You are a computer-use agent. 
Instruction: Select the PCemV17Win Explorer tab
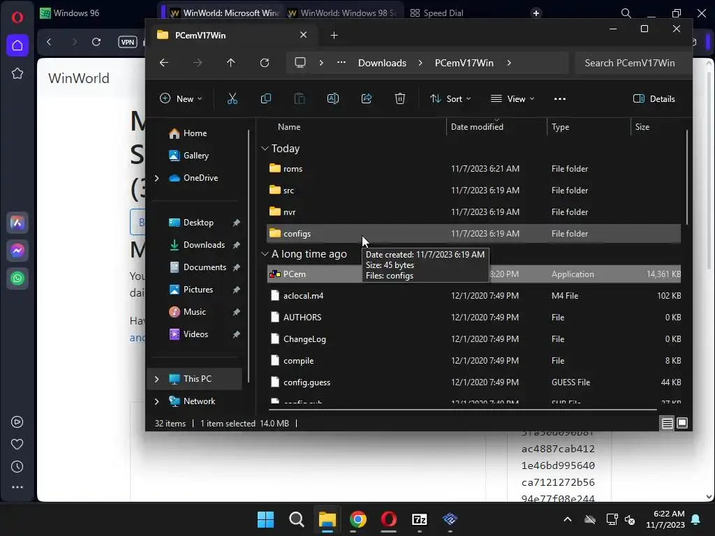tap(231, 35)
